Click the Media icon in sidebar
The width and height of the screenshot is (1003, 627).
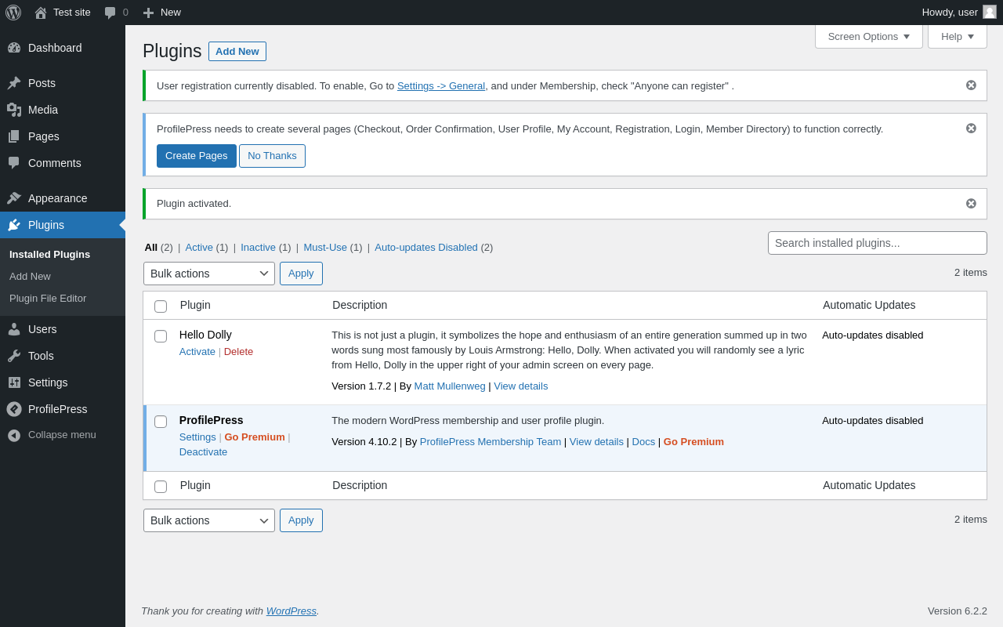coord(14,110)
